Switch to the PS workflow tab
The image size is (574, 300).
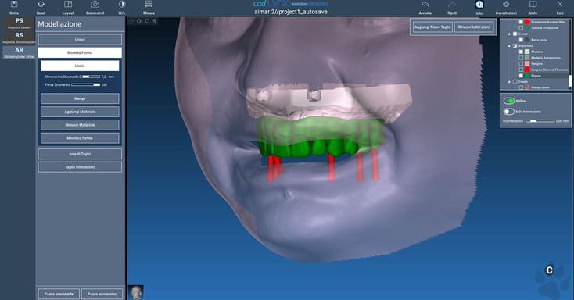[x=19, y=23]
